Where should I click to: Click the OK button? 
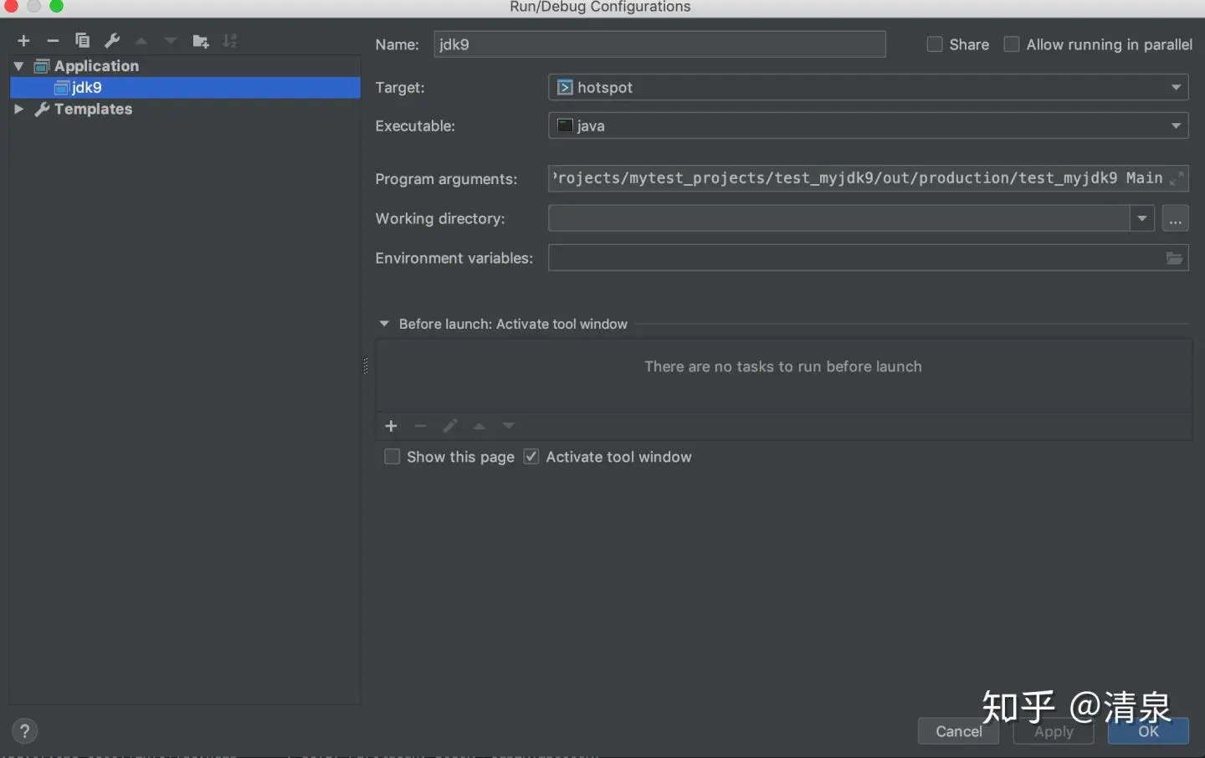[x=1148, y=731]
